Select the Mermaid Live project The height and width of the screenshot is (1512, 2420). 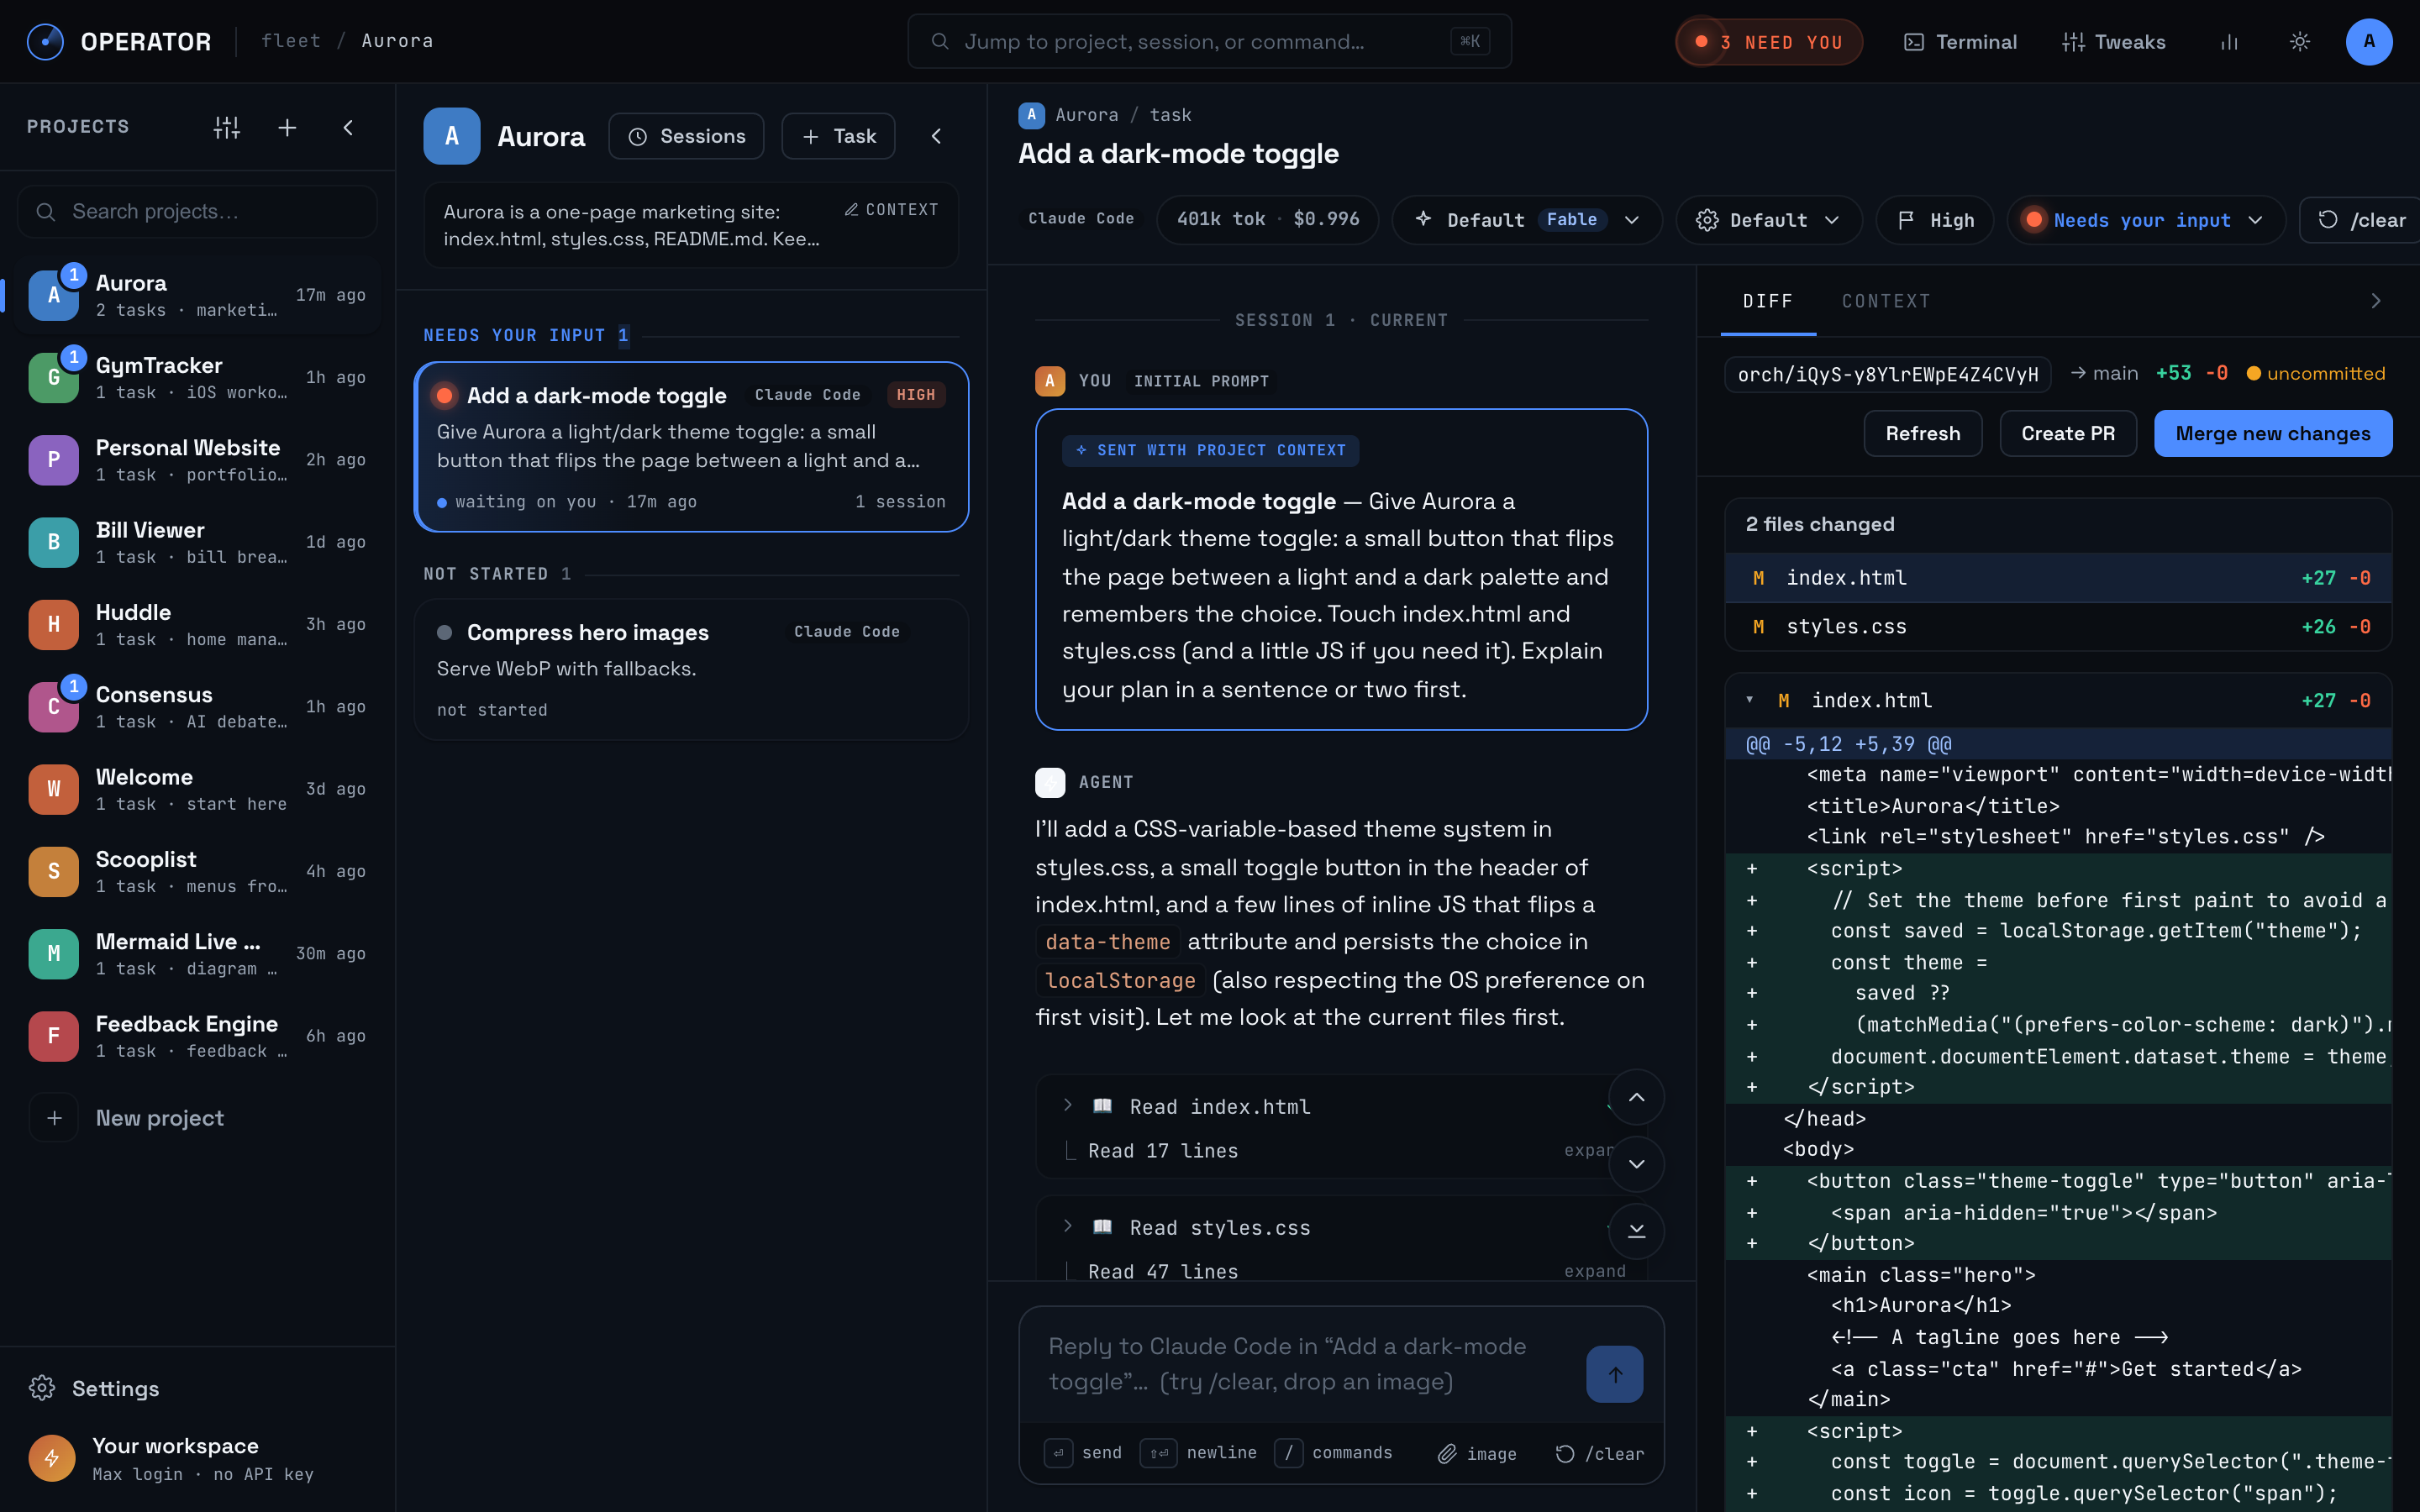click(197, 954)
